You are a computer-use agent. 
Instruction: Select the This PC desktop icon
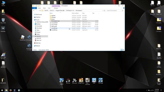tap(3, 4)
